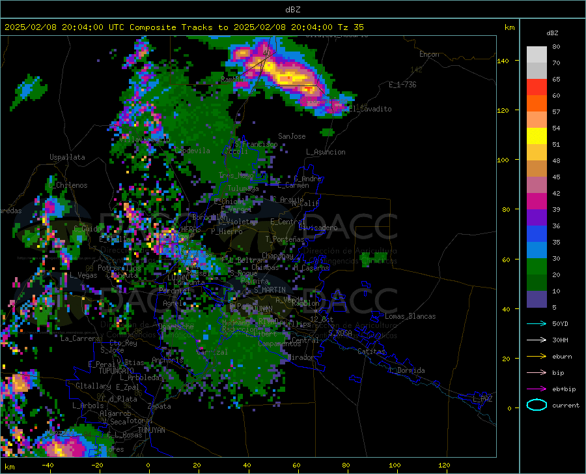Click the Lomas_Blancas map label

tap(410, 316)
